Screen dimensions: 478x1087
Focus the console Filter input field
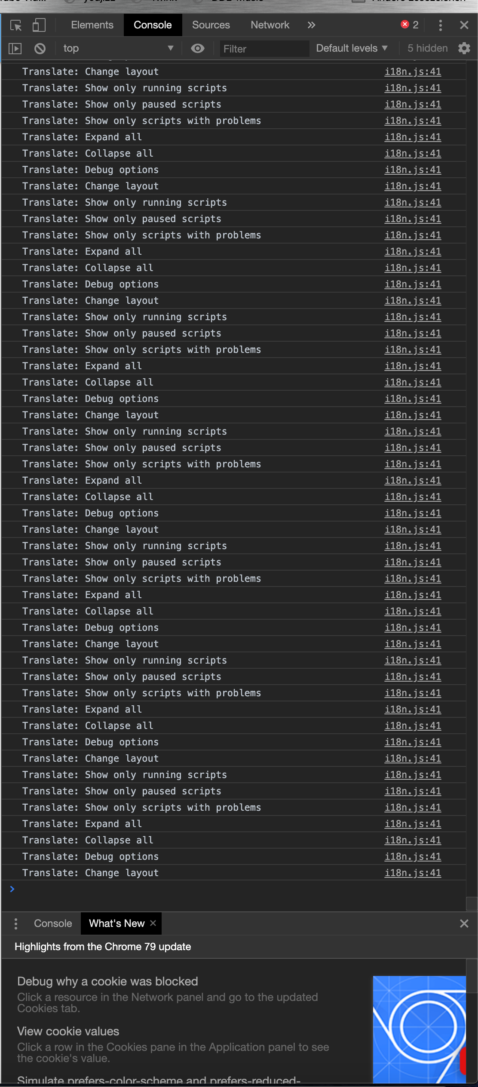[x=264, y=49]
